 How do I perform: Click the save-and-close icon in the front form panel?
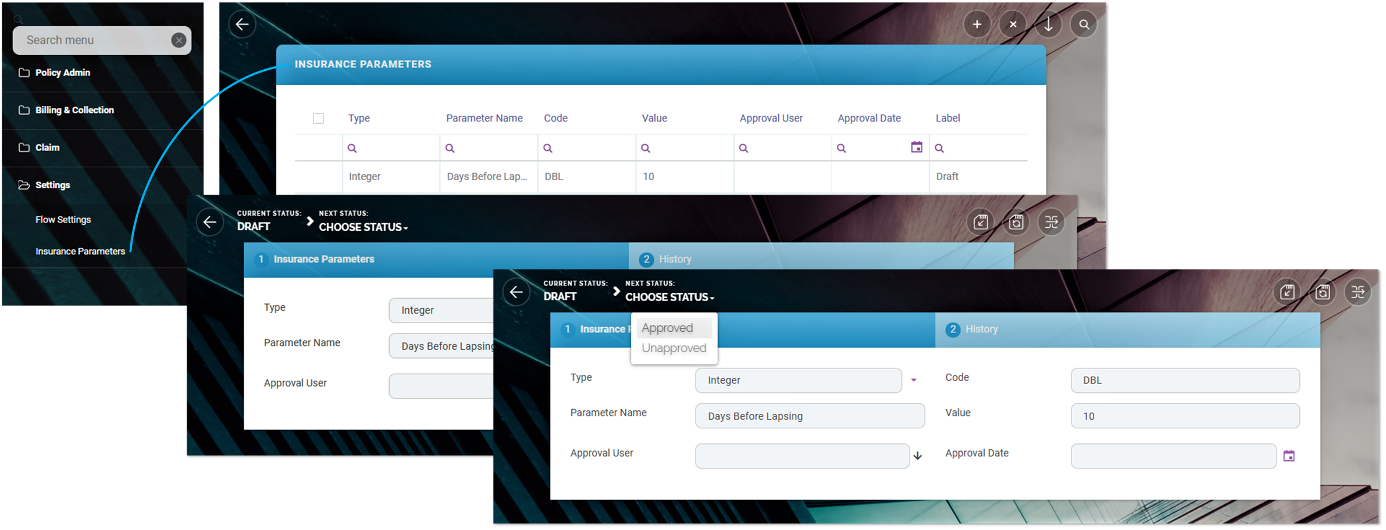coord(1287,292)
